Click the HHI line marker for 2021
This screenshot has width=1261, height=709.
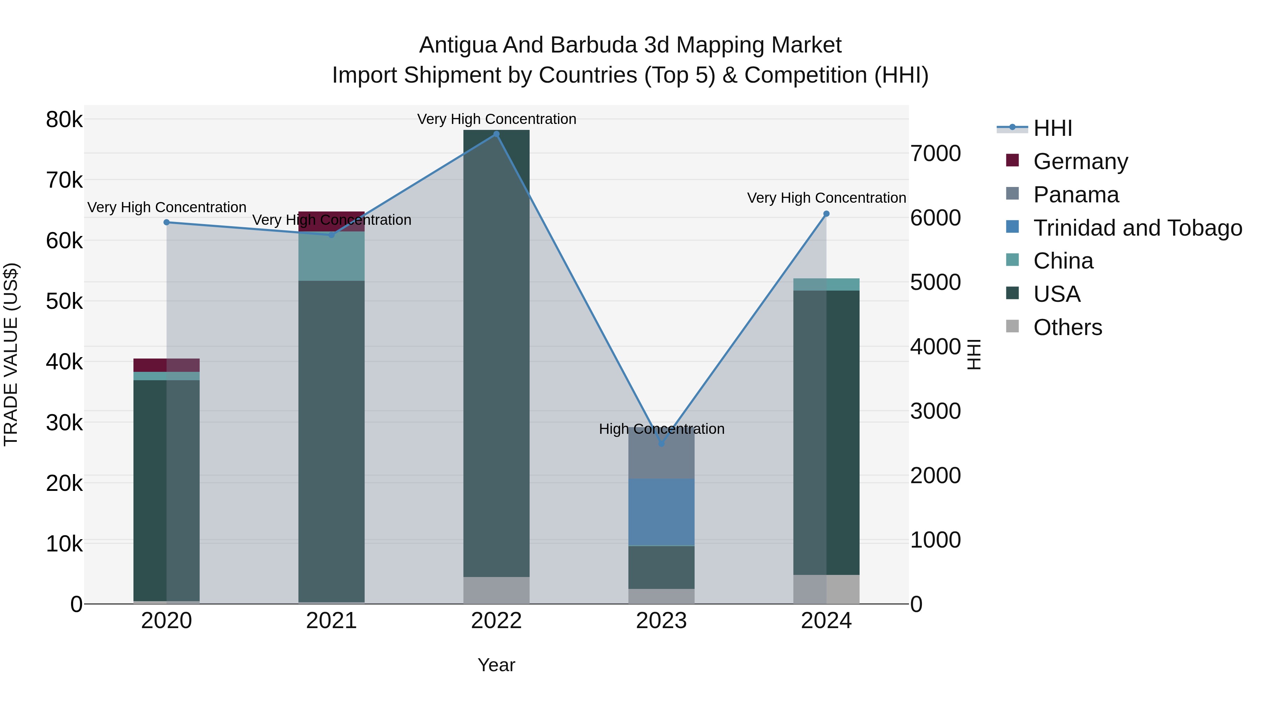331,235
